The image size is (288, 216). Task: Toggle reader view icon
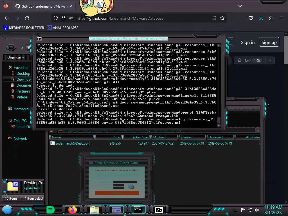[214, 18]
